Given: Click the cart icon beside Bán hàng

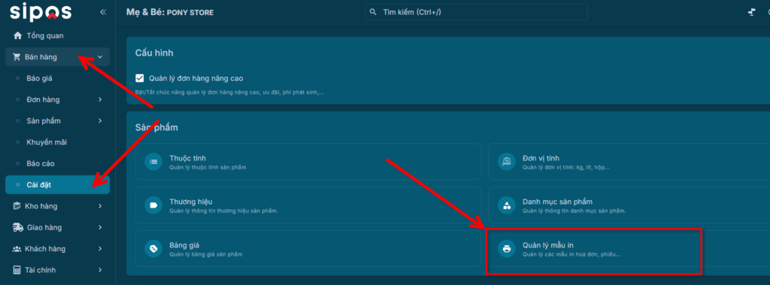Looking at the screenshot, I should tap(17, 57).
